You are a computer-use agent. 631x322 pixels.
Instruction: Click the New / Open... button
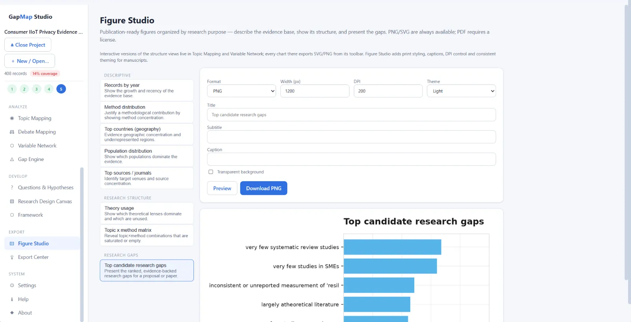pos(30,61)
